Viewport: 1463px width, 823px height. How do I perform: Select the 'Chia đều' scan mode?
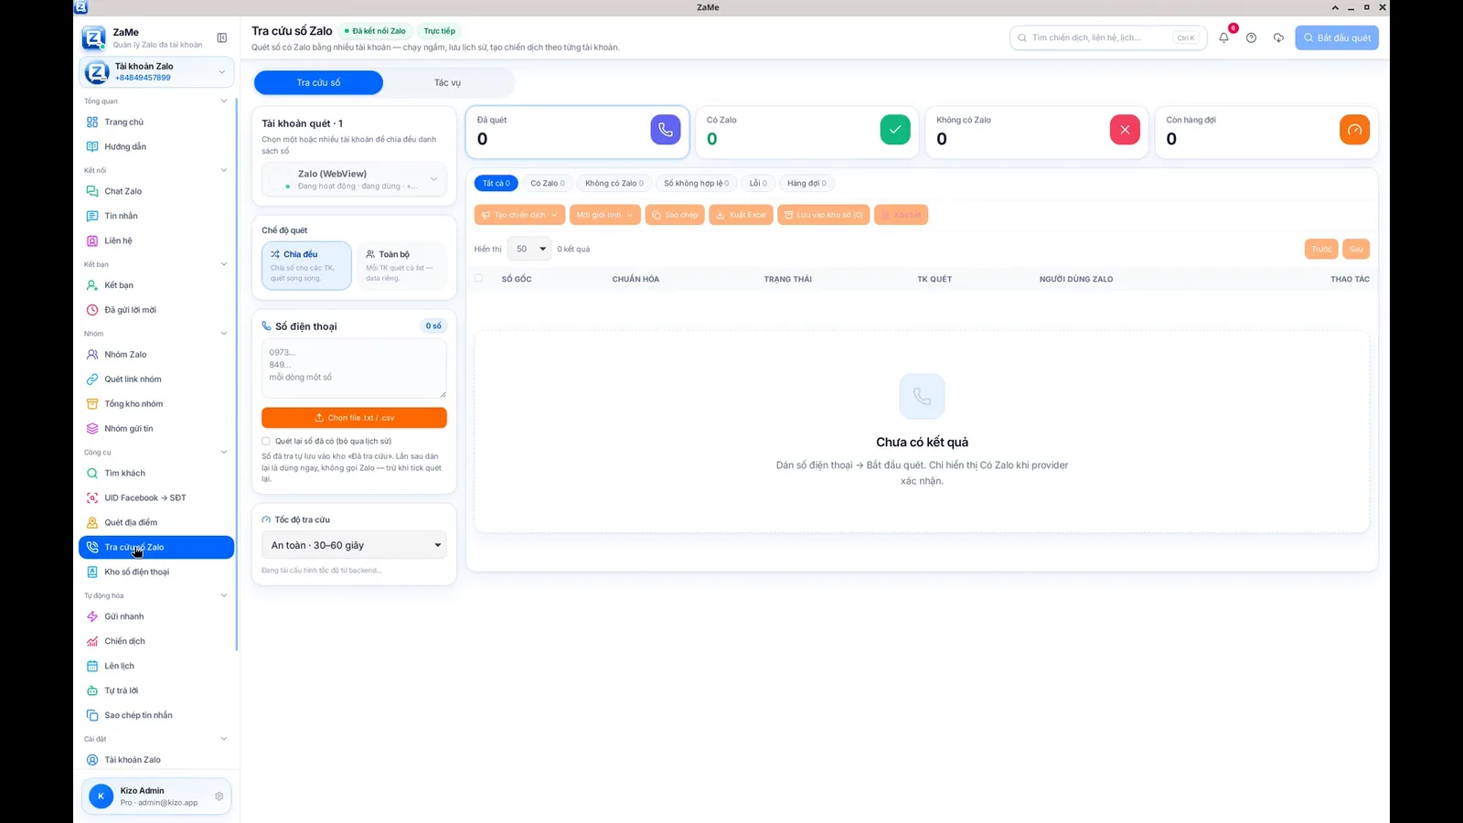[x=306, y=265]
